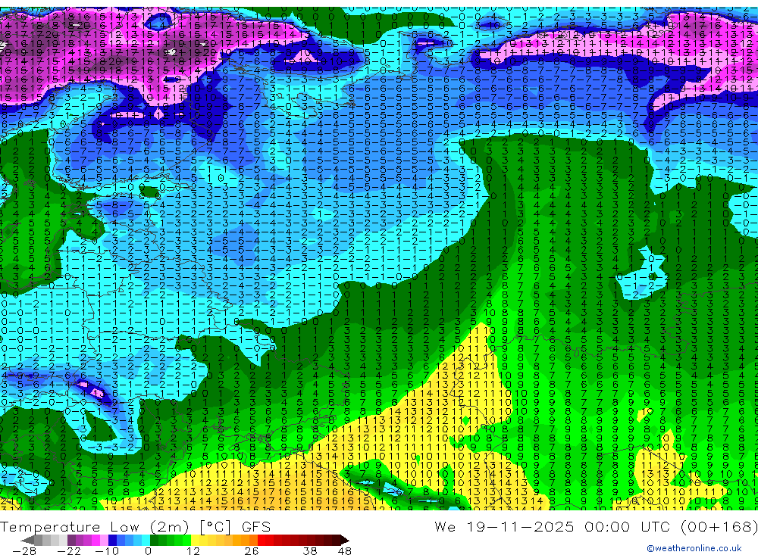Click the 38 legend label

309,551
